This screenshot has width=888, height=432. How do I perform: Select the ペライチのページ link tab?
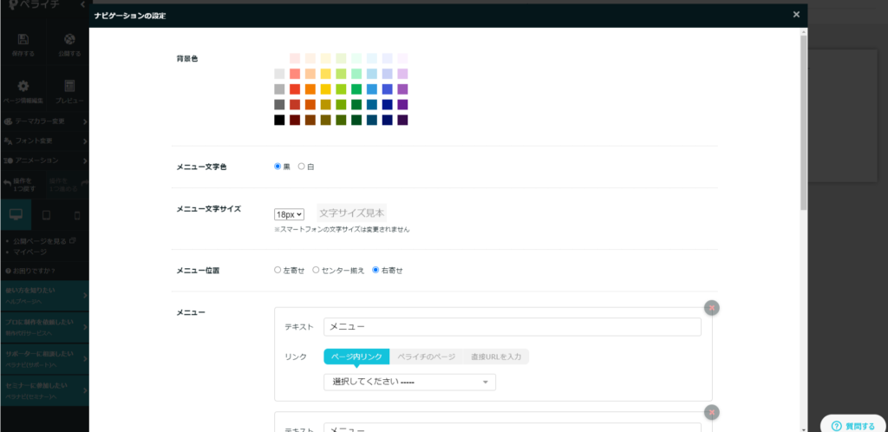click(x=427, y=357)
